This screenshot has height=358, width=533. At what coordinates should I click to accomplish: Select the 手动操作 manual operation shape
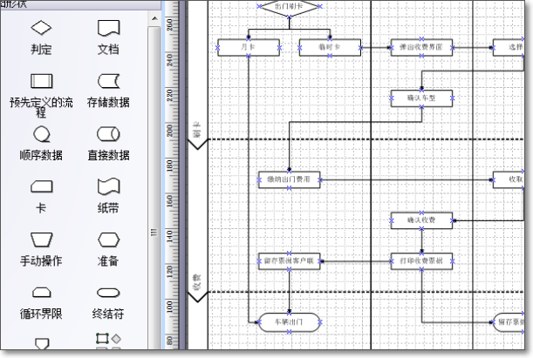(42, 240)
